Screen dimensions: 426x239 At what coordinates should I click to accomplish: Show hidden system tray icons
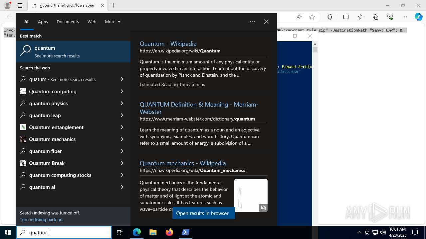click(x=359, y=232)
